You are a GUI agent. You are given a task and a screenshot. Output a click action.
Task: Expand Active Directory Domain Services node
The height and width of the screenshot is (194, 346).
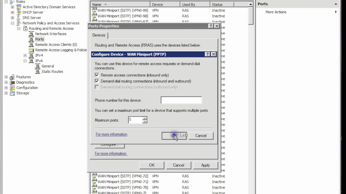tap(12, 7)
